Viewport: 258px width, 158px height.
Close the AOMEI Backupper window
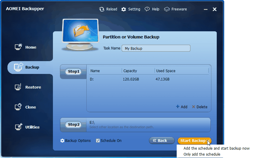(215, 9)
